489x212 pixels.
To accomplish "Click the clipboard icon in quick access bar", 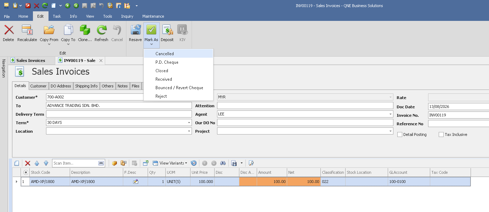I will [15, 6].
